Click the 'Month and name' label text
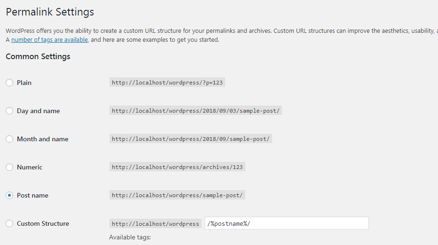 pyautogui.click(x=43, y=139)
